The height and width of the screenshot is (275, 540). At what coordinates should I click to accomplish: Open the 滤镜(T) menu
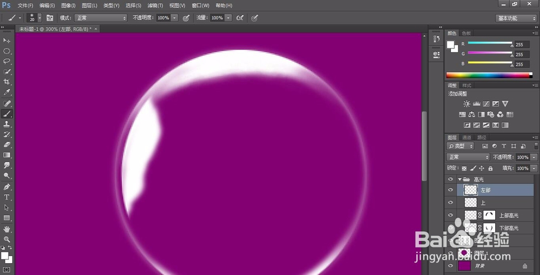click(x=155, y=5)
